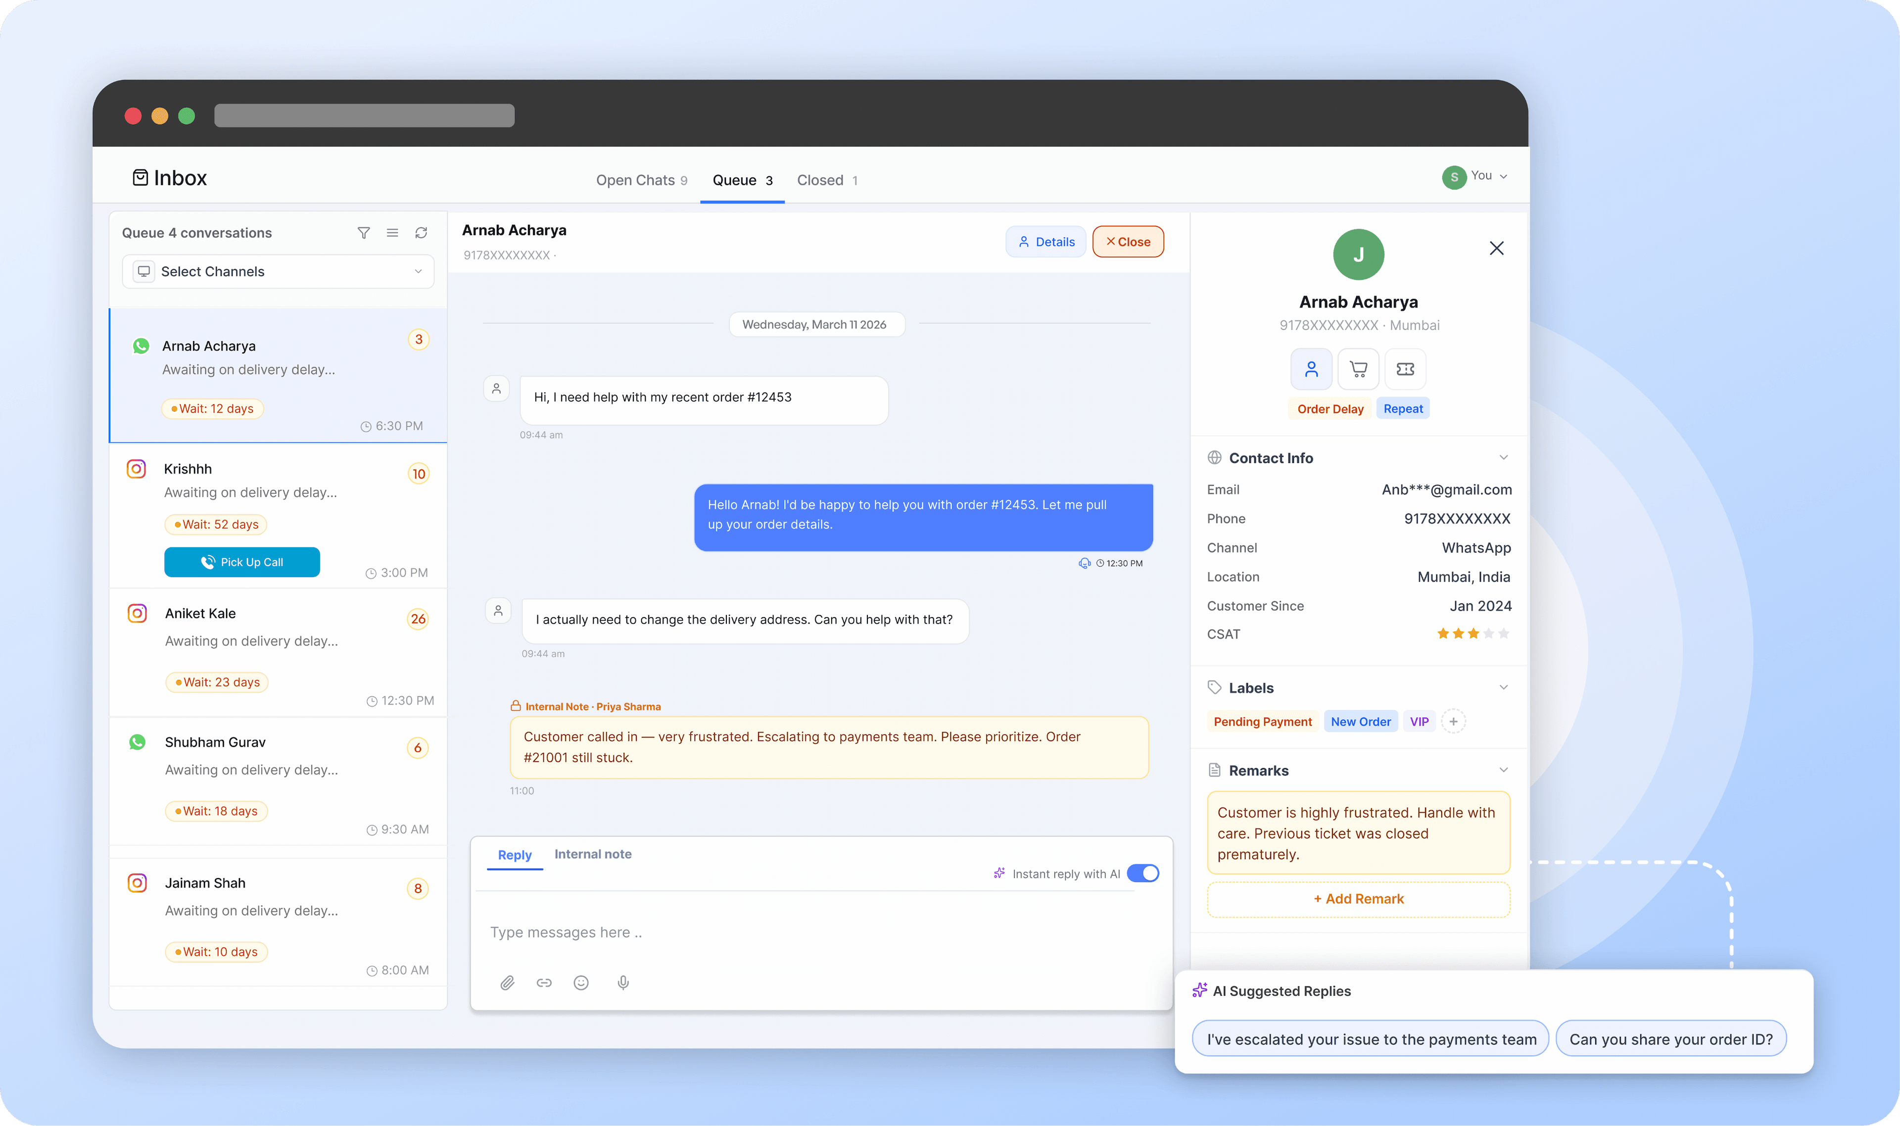1900x1126 pixels.
Task: Refresh the queue conversations list
Action: point(421,233)
